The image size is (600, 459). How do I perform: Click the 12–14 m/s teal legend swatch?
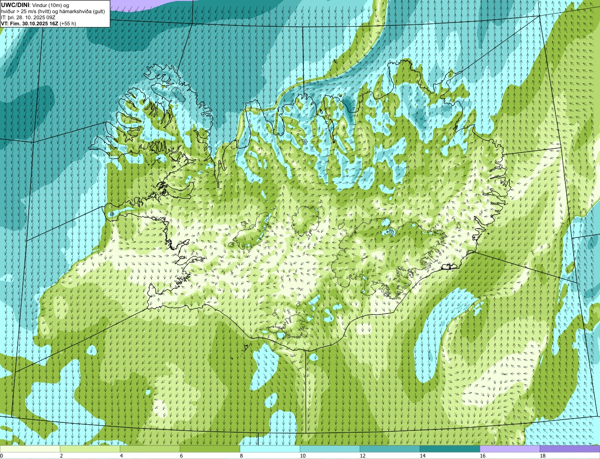click(390, 449)
